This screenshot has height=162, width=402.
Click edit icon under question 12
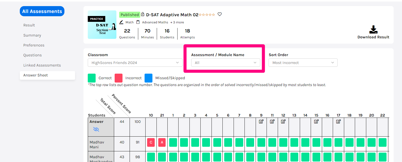click(x=283, y=122)
